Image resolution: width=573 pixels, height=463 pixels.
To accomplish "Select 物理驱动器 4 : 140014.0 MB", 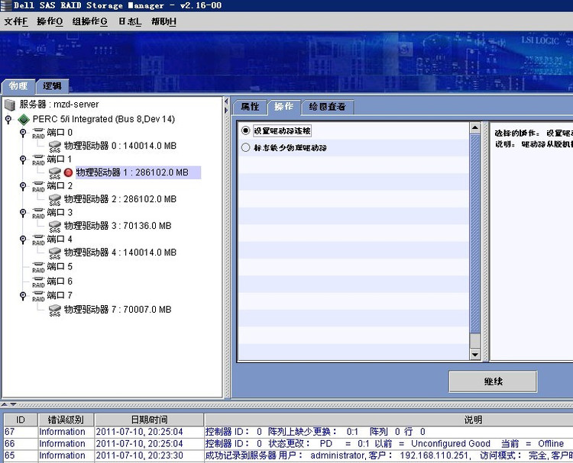I will [120, 252].
